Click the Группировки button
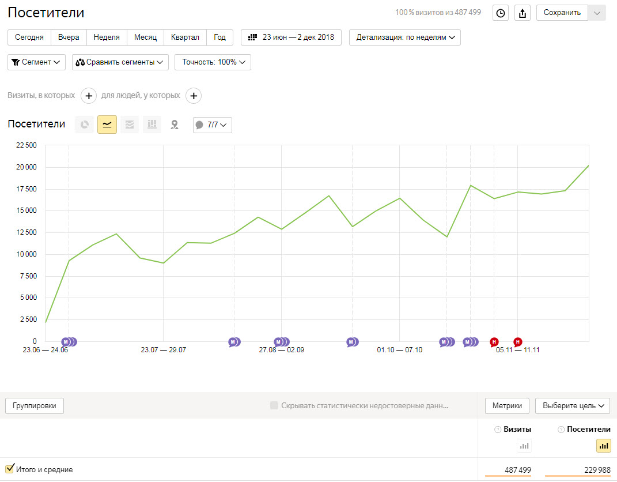 [34, 406]
